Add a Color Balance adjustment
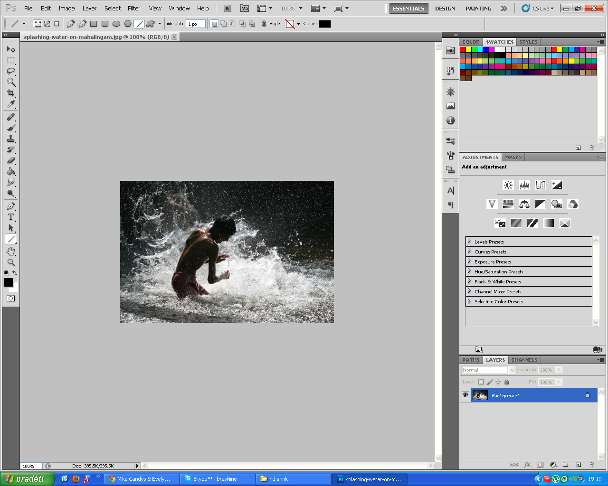The image size is (608, 486). tap(524, 204)
